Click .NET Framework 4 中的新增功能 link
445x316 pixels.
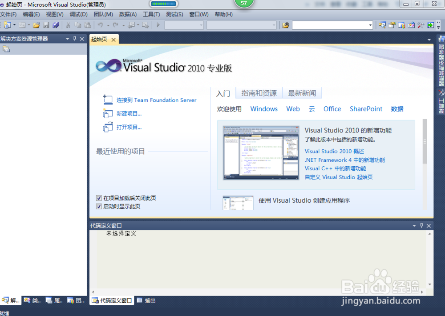point(345,160)
